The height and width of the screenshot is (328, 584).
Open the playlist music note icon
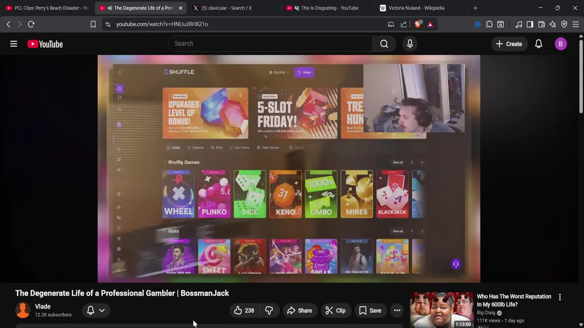519,24
